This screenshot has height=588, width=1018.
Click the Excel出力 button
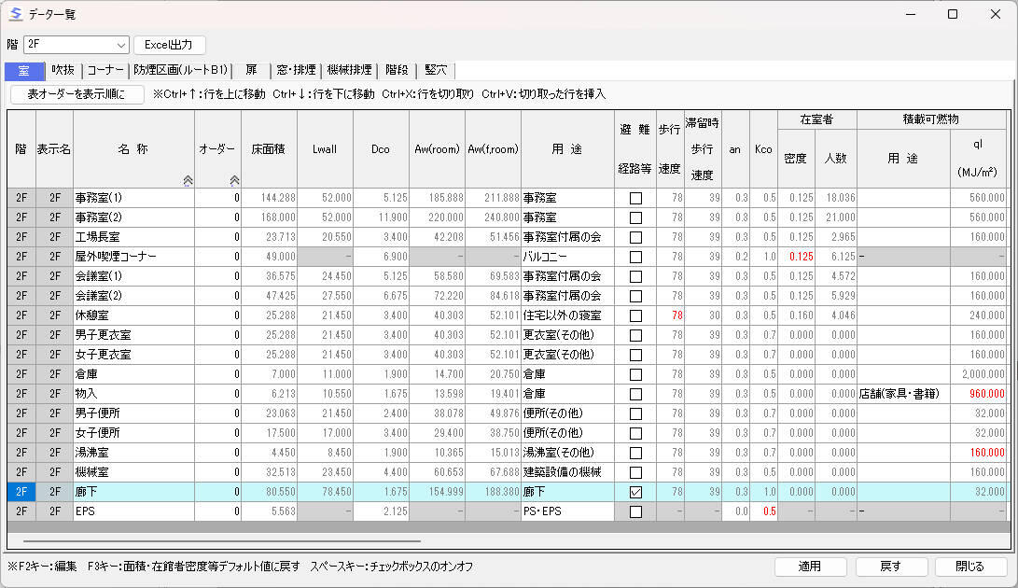(x=169, y=44)
